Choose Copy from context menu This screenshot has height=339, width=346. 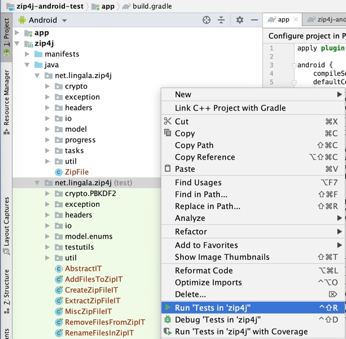click(253, 133)
